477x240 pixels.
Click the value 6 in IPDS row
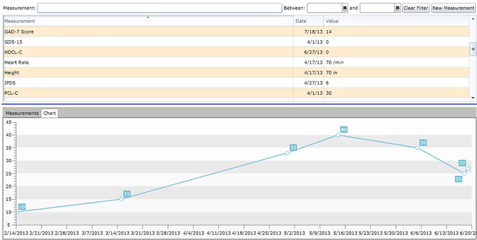[x=397, y=83]
